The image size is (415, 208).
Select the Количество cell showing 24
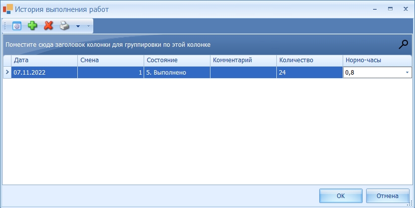click(x=310, y=72)
